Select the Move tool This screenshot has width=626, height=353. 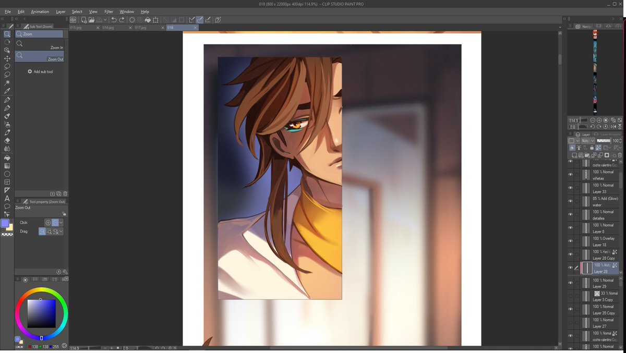pyautogui.click(x=7, y=58)
